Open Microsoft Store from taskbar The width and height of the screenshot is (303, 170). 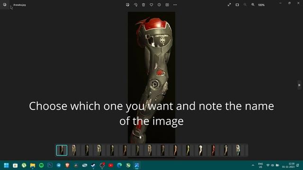(15, 165)
